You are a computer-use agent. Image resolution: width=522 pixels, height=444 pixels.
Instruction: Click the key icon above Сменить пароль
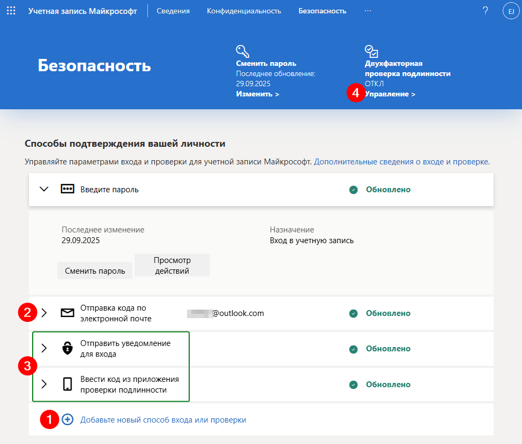[243, 50]
